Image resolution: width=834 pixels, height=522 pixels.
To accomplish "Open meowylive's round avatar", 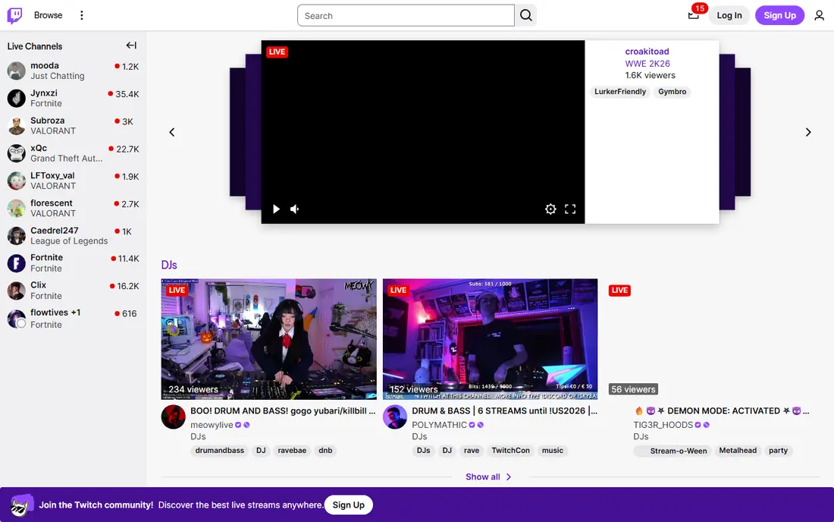I will (174, 417).
